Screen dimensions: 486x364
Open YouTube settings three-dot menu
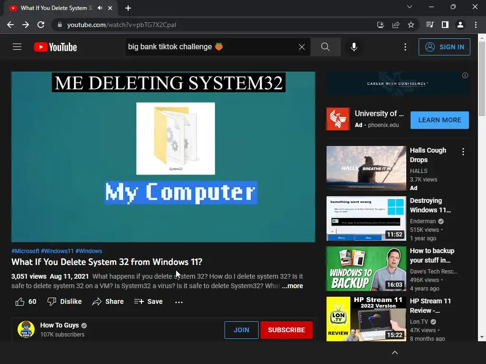(405, 47)
